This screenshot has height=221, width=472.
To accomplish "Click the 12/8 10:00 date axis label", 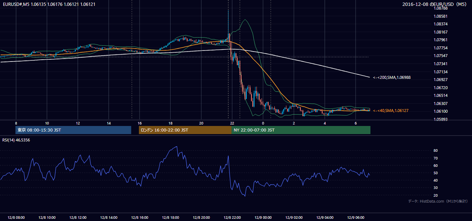I will pyautogui.click(x=47, y=218).
